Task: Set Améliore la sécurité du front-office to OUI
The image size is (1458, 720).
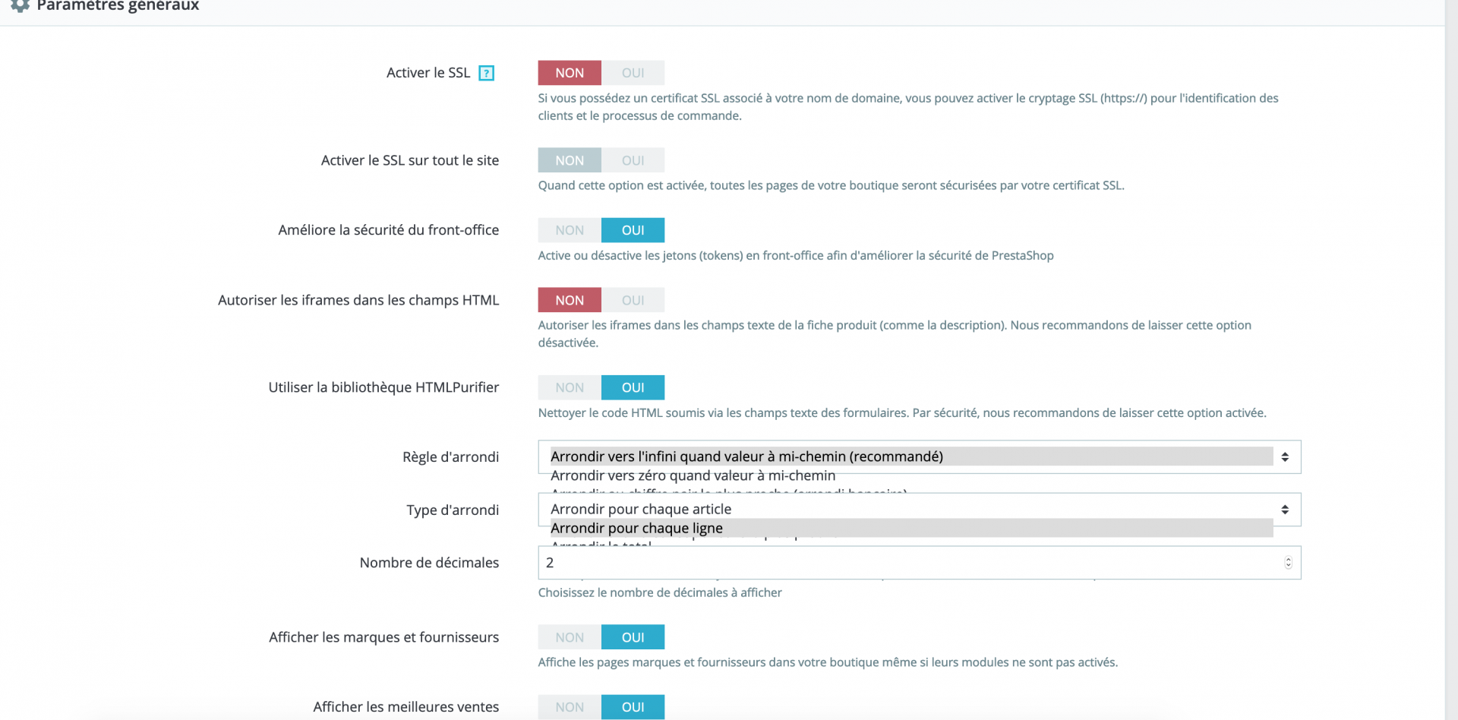Action: pos(633,230)
